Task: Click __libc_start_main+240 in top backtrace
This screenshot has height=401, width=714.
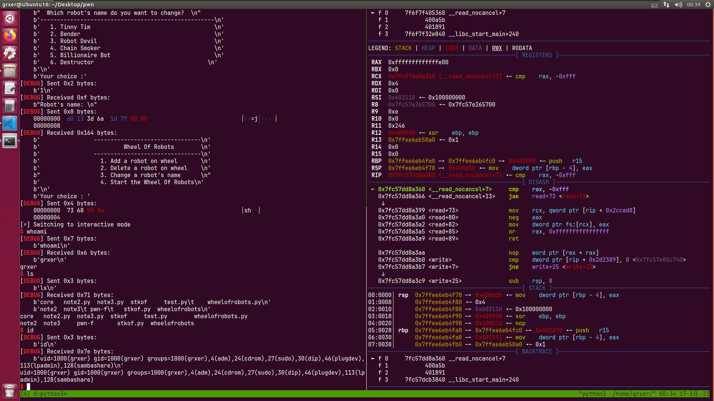Action: [x=483, y=34]
